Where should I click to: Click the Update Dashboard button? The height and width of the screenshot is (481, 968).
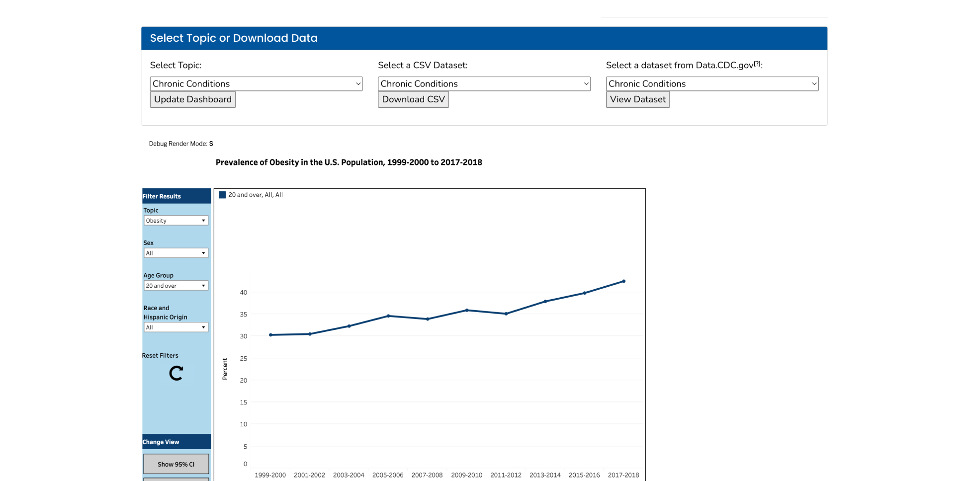193,99
